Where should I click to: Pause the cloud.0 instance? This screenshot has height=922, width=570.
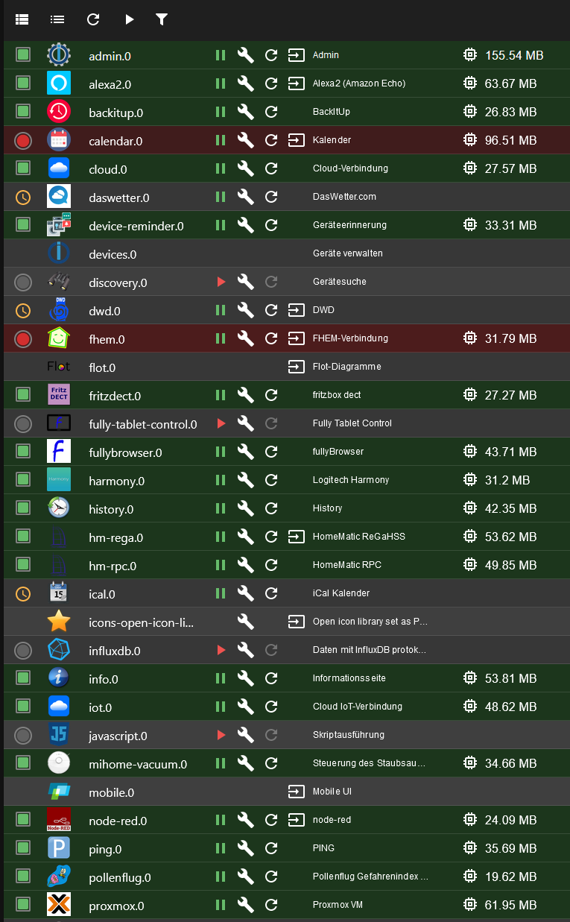click(x=221, y=168)
